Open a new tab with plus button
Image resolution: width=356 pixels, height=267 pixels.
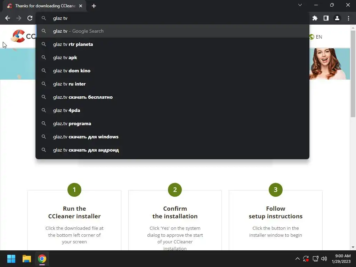[x=94, y=6]
